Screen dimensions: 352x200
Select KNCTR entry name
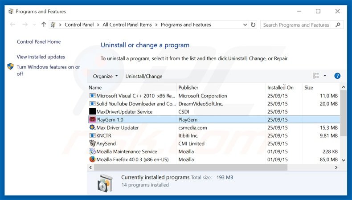pos(104,135)
